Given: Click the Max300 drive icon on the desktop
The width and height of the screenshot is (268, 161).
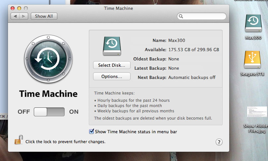Looking at the screenshot, I should click(x=253, y=23).
